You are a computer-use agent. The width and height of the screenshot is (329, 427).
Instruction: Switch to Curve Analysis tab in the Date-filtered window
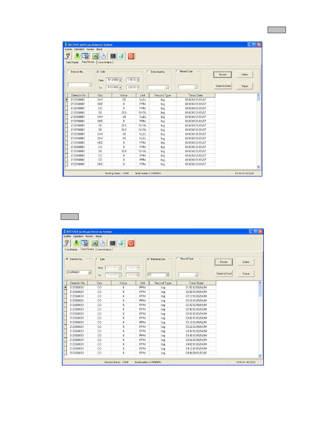[104, 63]
